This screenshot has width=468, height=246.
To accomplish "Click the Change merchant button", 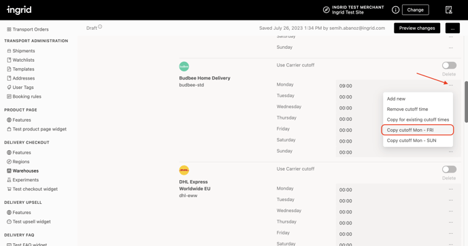I will [x=416, y=10].
